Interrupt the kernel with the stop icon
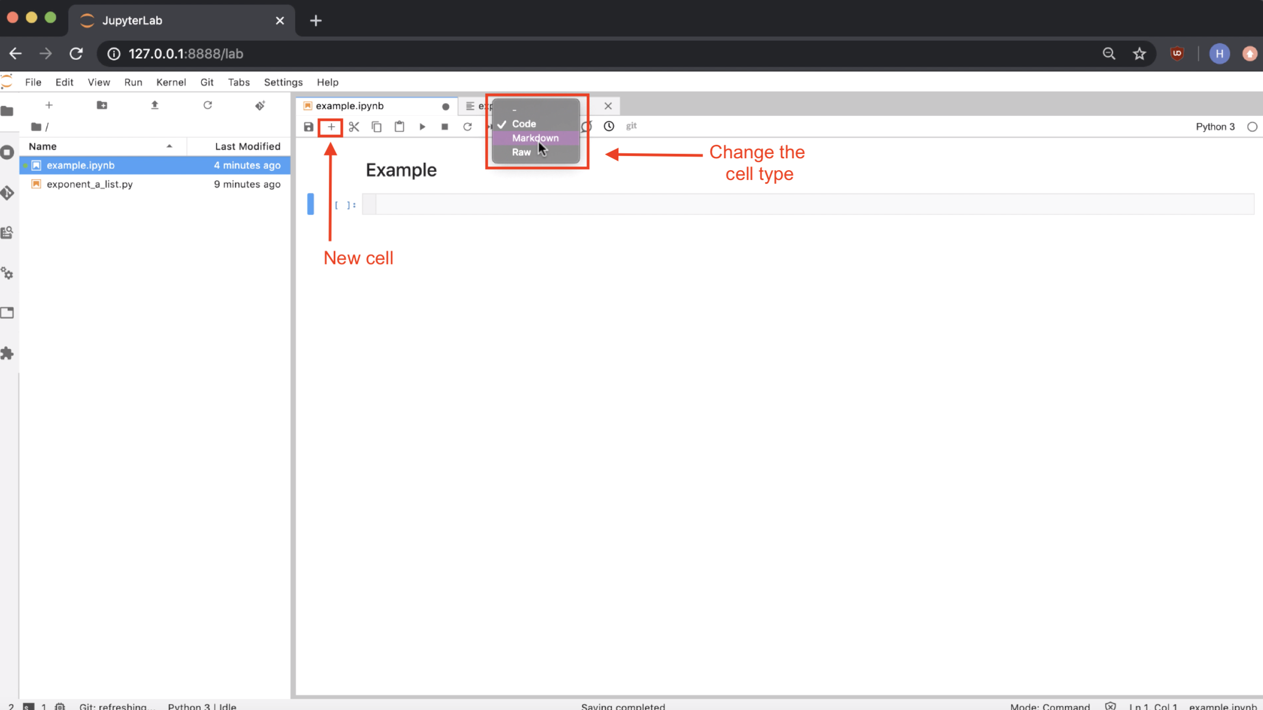1263x710 pixels. coord(445,127)
